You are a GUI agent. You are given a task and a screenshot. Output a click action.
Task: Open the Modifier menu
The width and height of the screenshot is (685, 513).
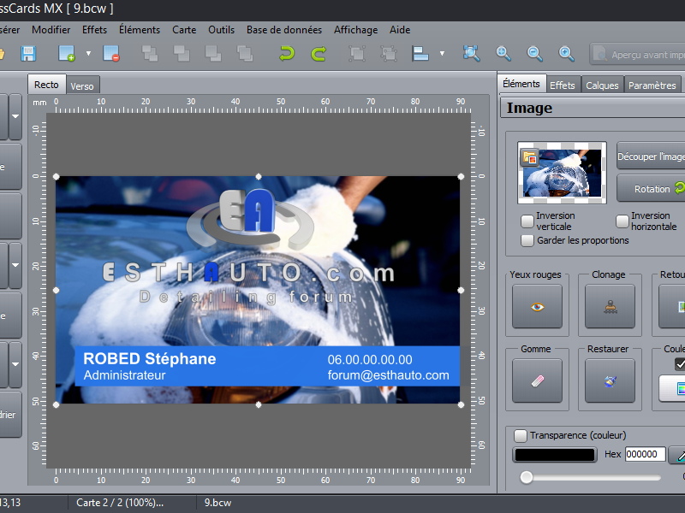pos(51,30)
